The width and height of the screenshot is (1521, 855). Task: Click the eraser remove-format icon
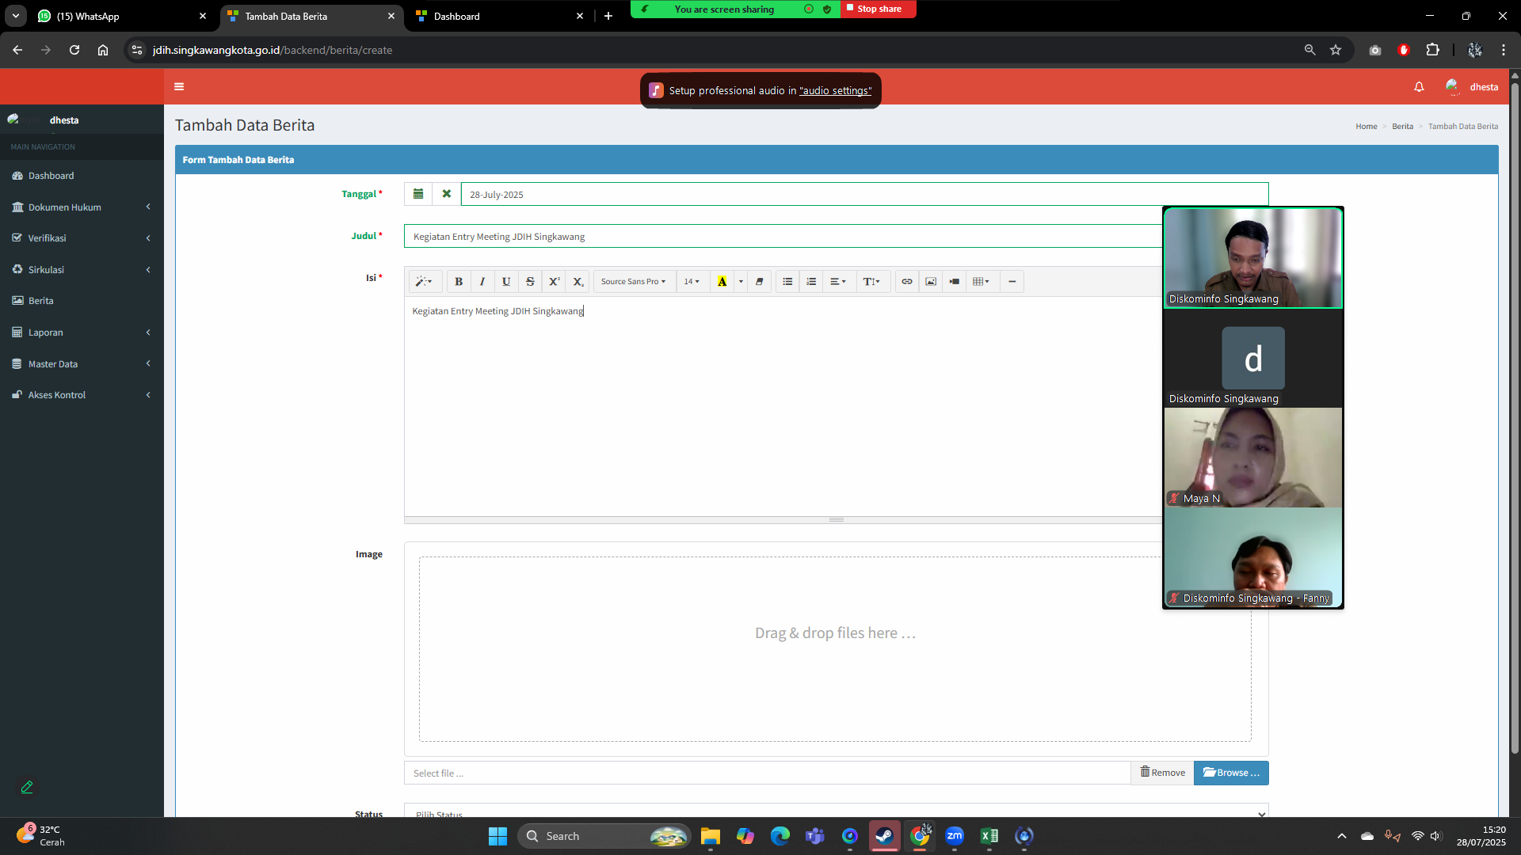[x=759, y=282]
